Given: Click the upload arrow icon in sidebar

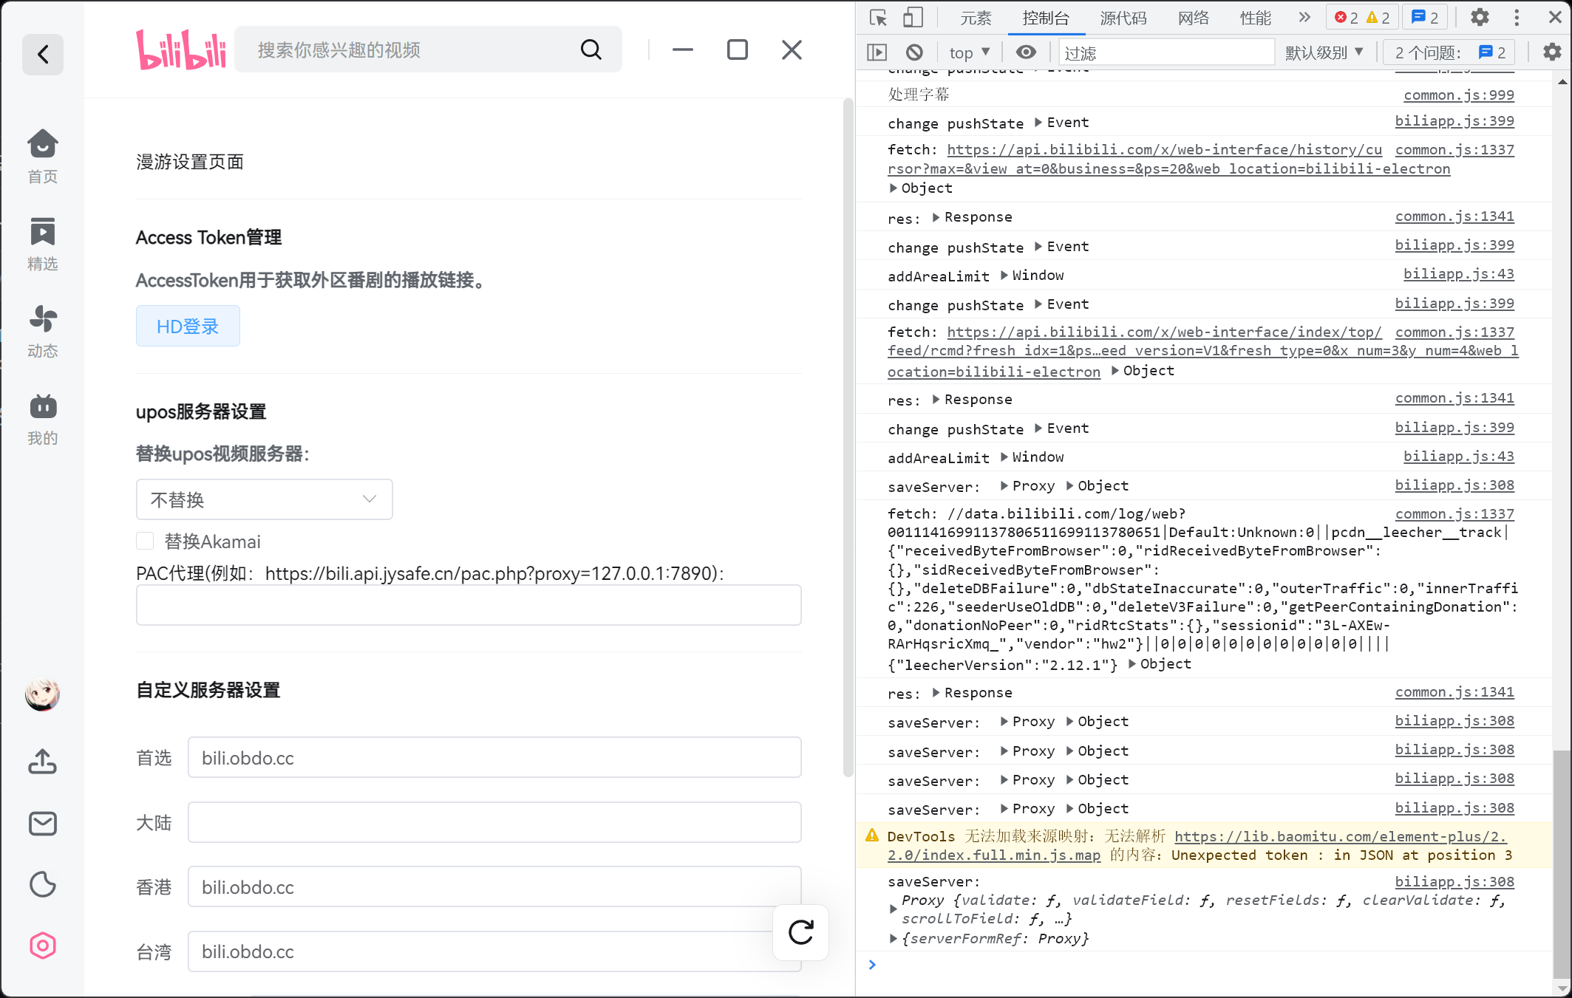Looking at the screenshot, I should [42, 762].
